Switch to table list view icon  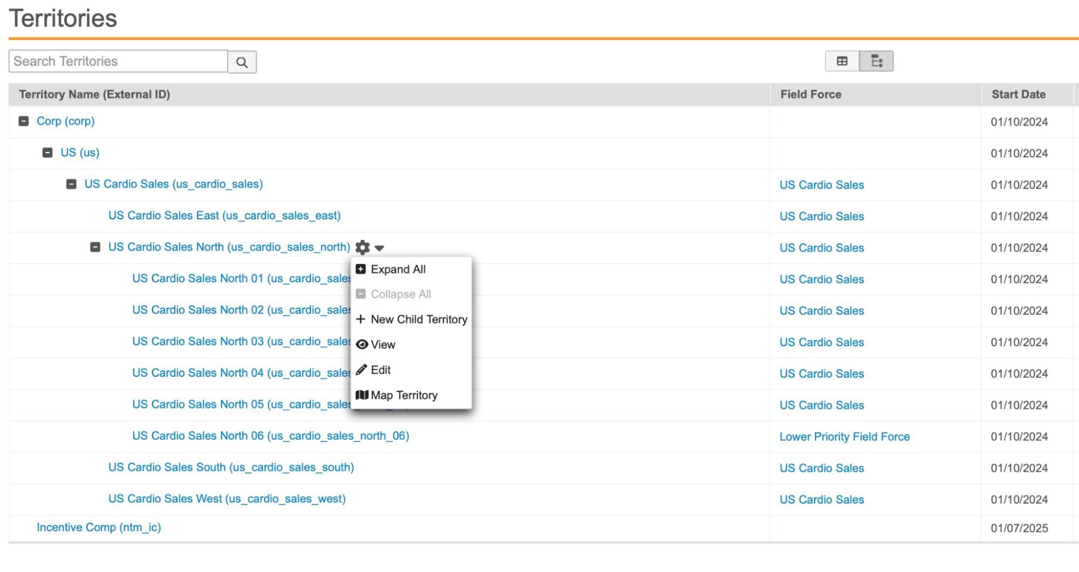(x=842, y=61)
